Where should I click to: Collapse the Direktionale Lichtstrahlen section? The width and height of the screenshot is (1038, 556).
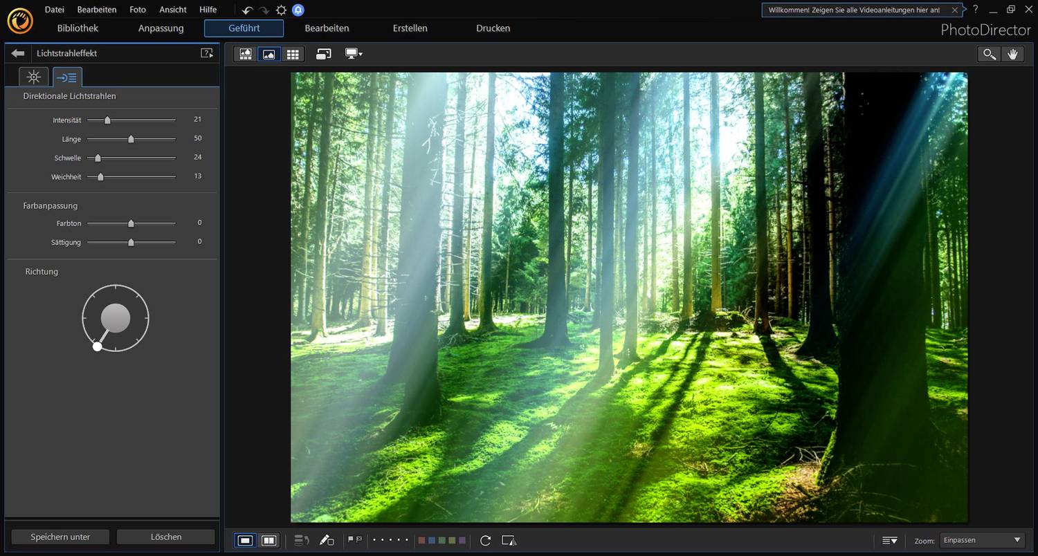coord(69,95)
